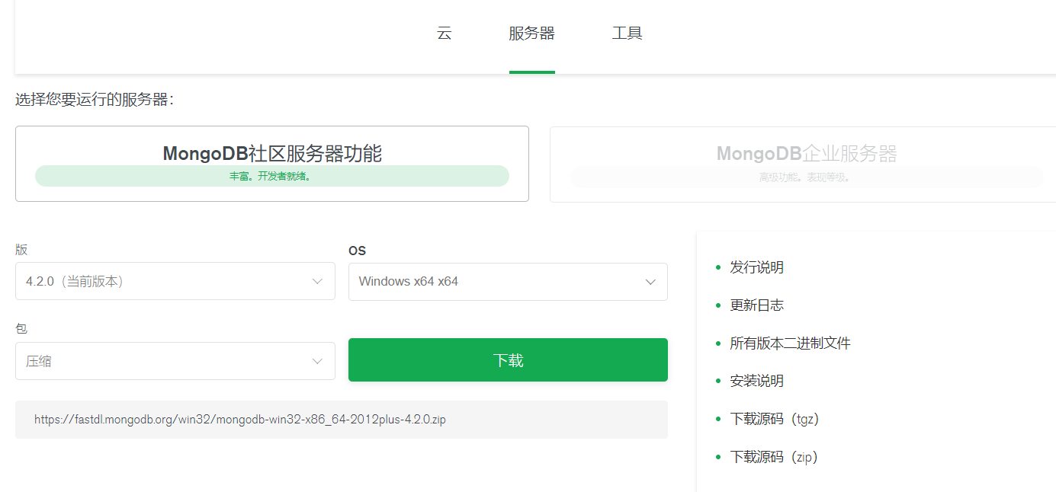Choose the MongoDB社区服务器功能 card
This screenshot has width=1056, height=492.
[272, 164]
